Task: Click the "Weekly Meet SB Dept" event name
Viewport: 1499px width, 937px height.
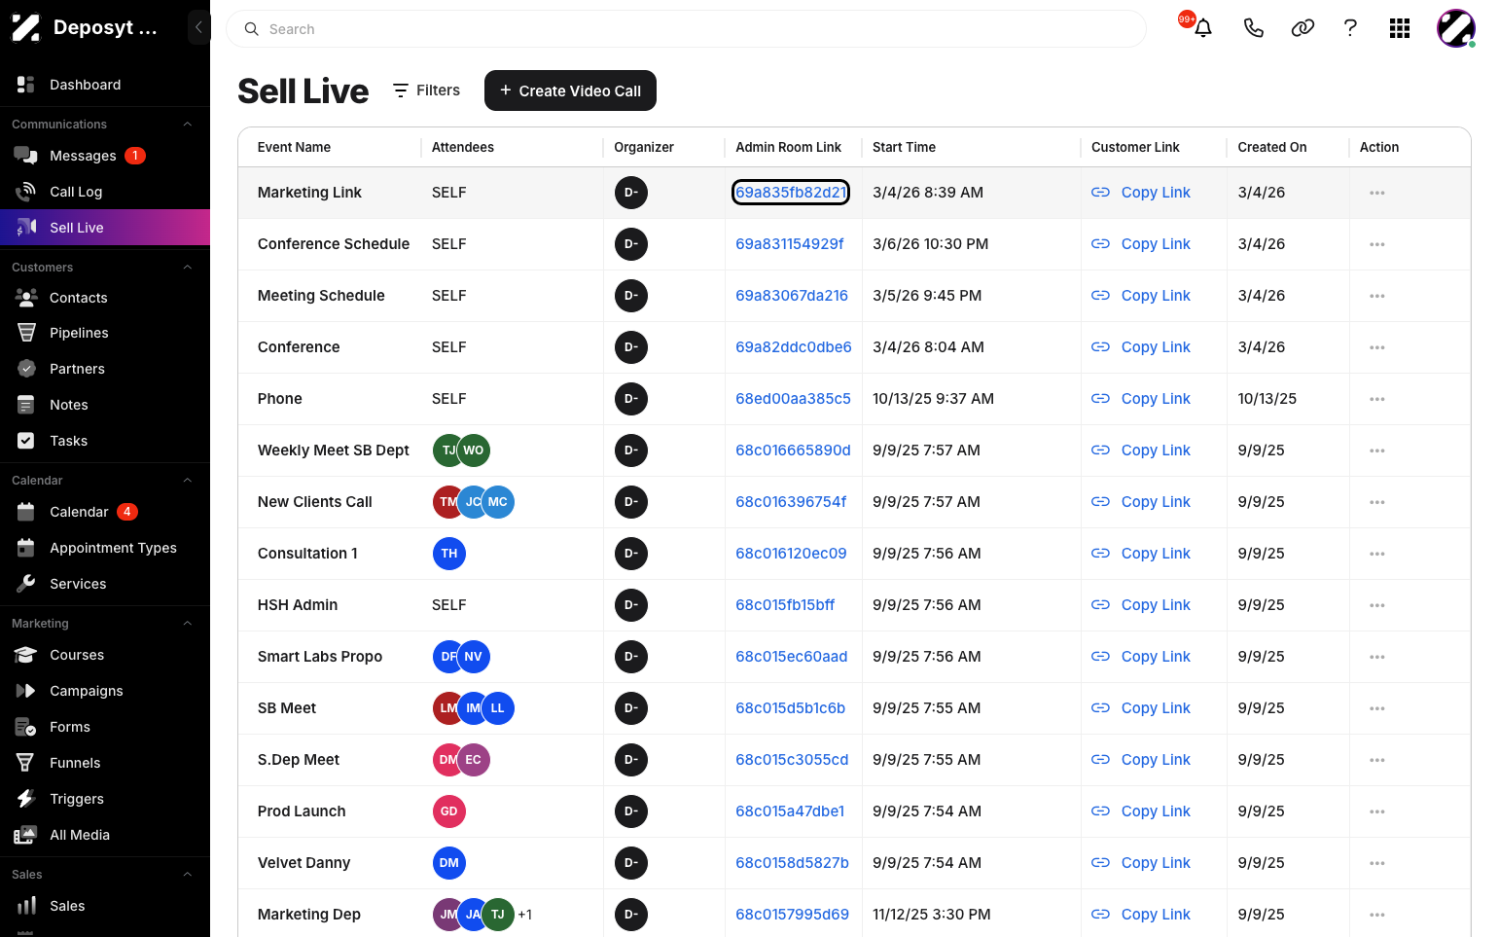Action: 334,450
